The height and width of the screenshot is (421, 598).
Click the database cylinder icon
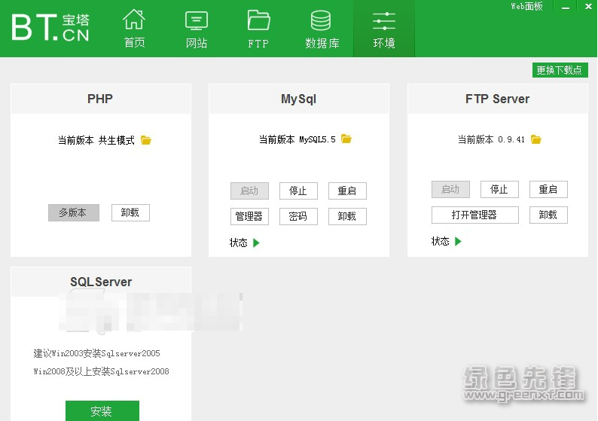pos(321,20)
